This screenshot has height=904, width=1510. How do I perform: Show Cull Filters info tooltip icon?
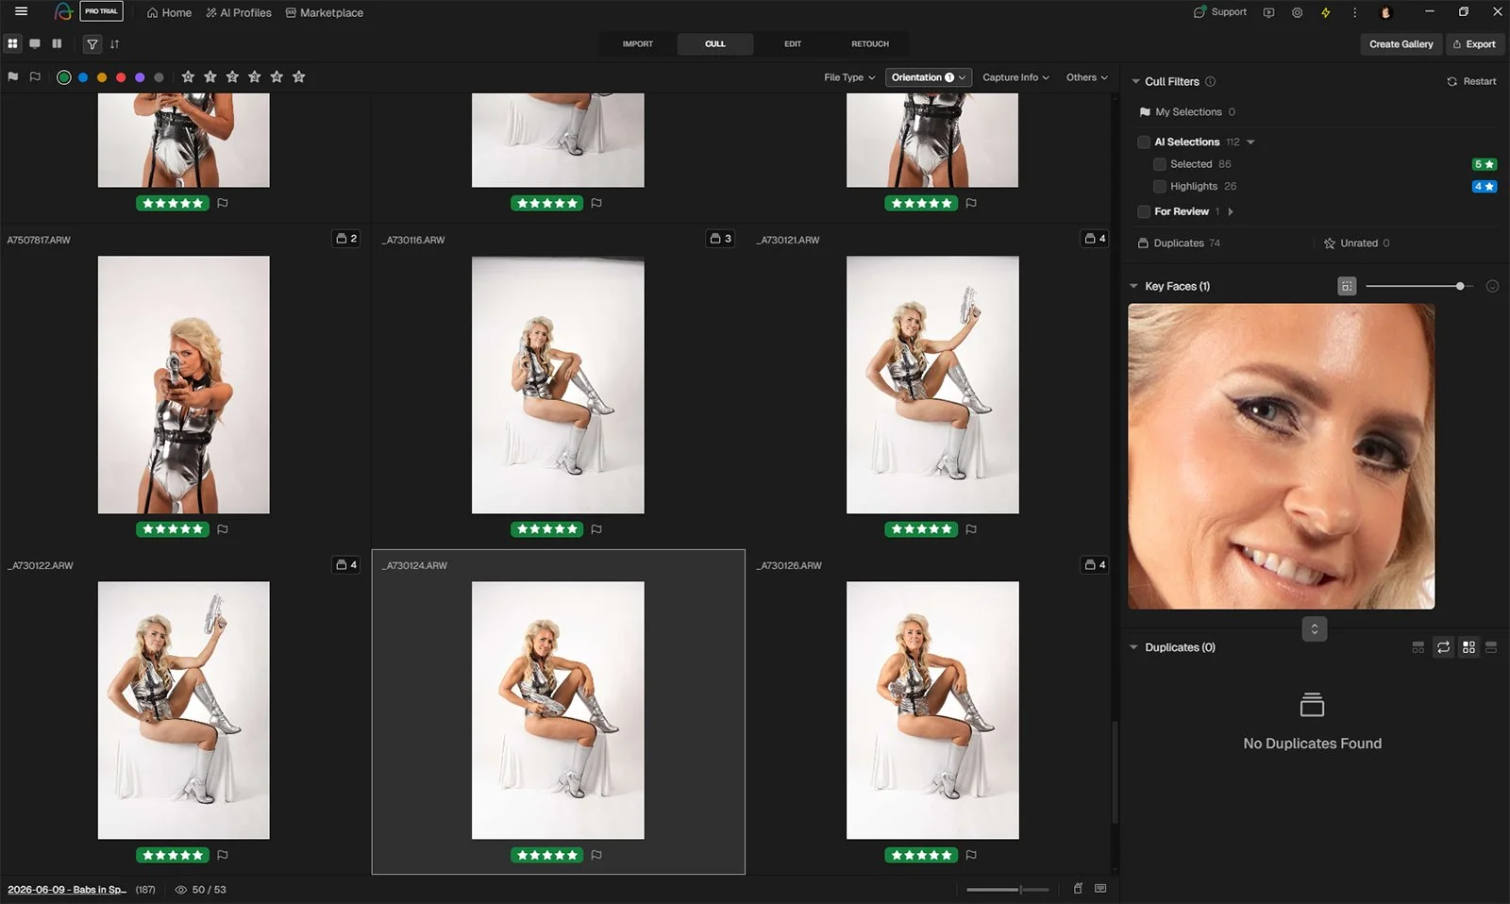1210,81
